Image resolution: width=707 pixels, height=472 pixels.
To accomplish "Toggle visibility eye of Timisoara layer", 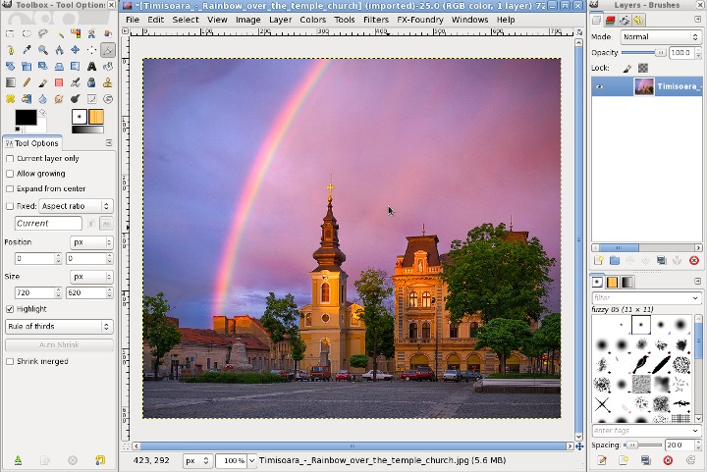I will coord(599,86).
